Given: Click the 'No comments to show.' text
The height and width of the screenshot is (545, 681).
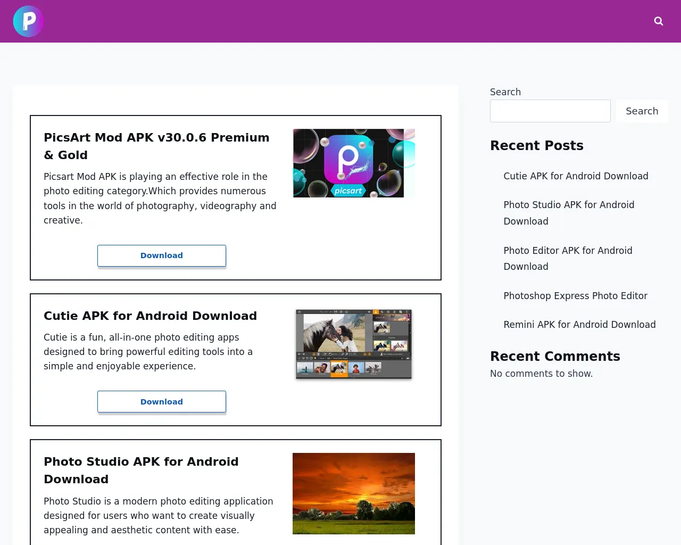Looking at the screenshot, I should pos(541,374).
